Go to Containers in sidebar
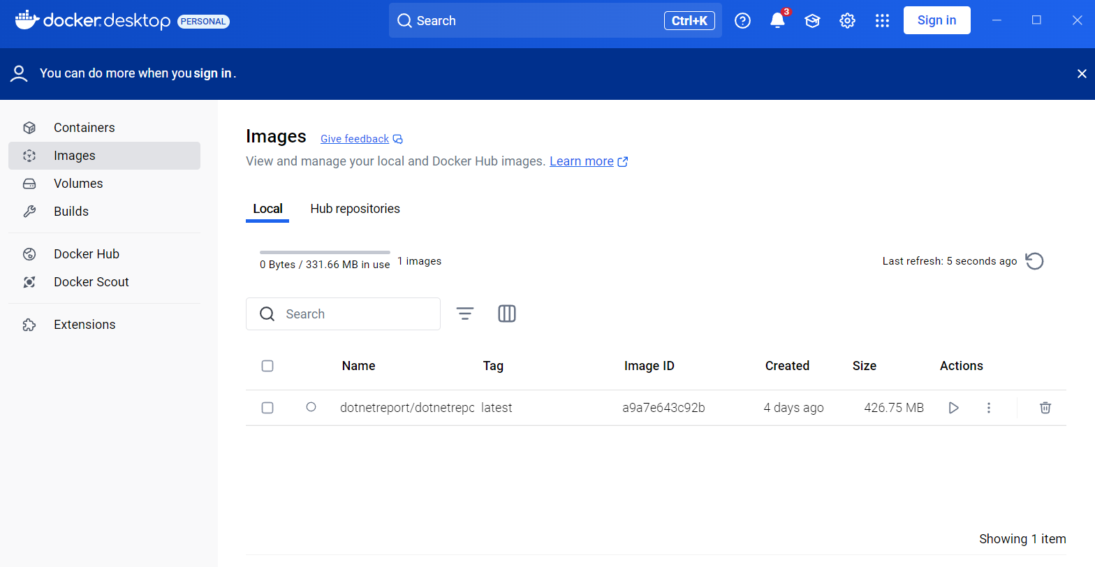 (104, 128)
